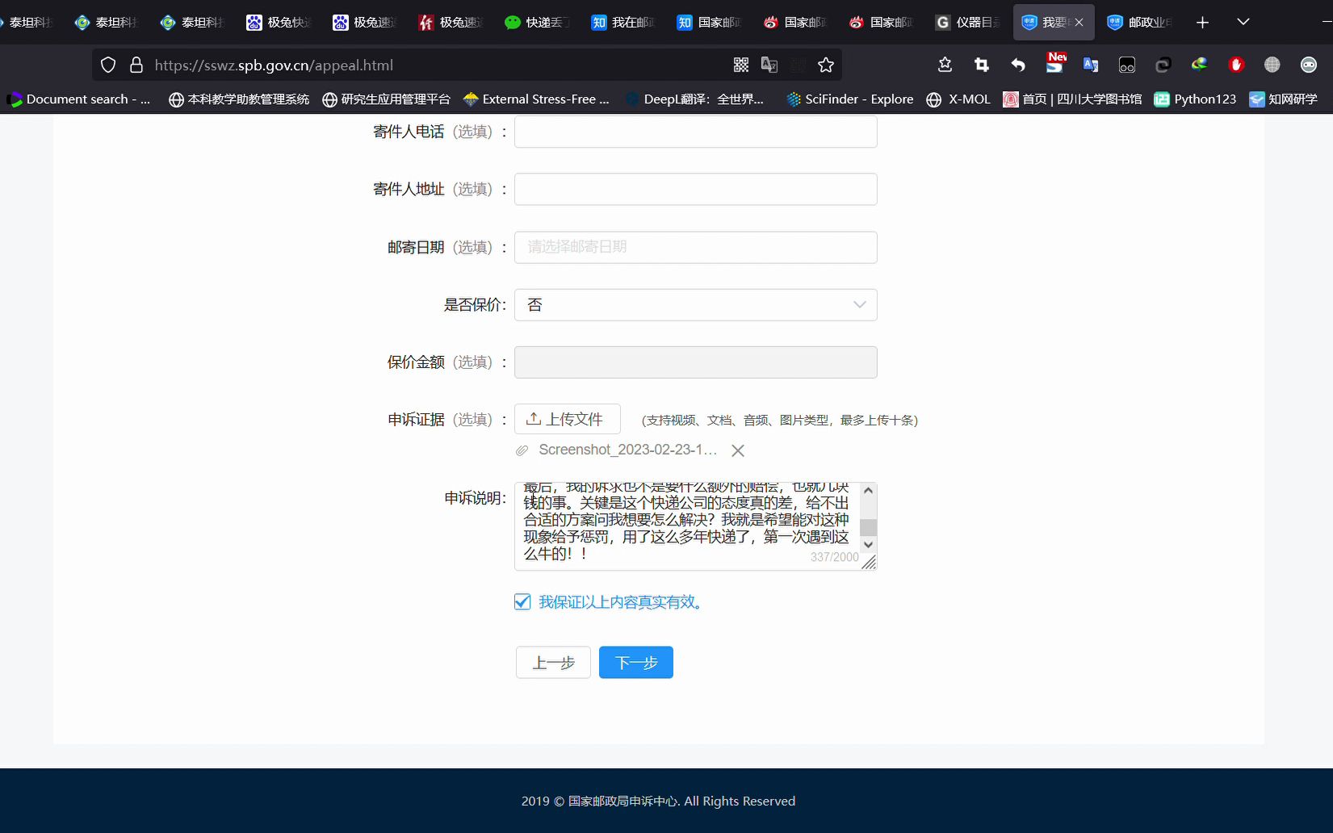Click the textarea scrollbar up arrow
Screen dimensions: 1333x833
[x=869, y=490]
